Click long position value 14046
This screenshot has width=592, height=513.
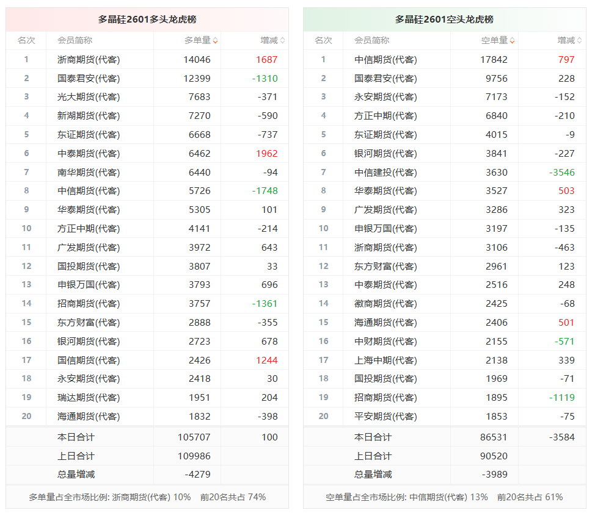point(197,60)
